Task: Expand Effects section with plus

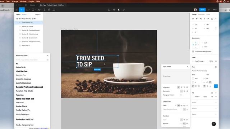Action: 216,108
